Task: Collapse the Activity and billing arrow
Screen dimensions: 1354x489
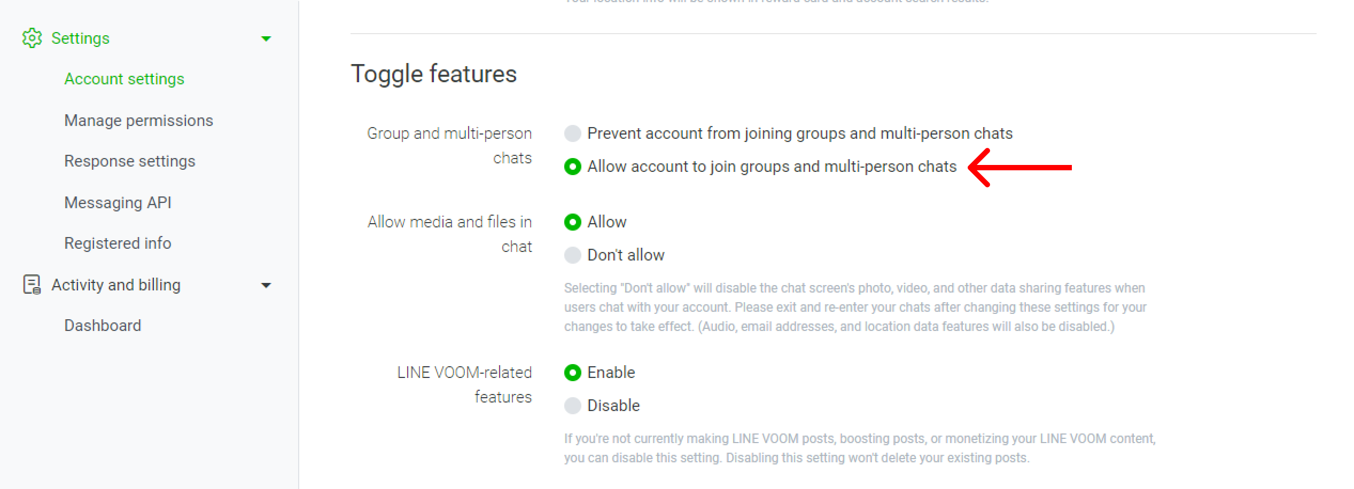Action: [266, 285]
